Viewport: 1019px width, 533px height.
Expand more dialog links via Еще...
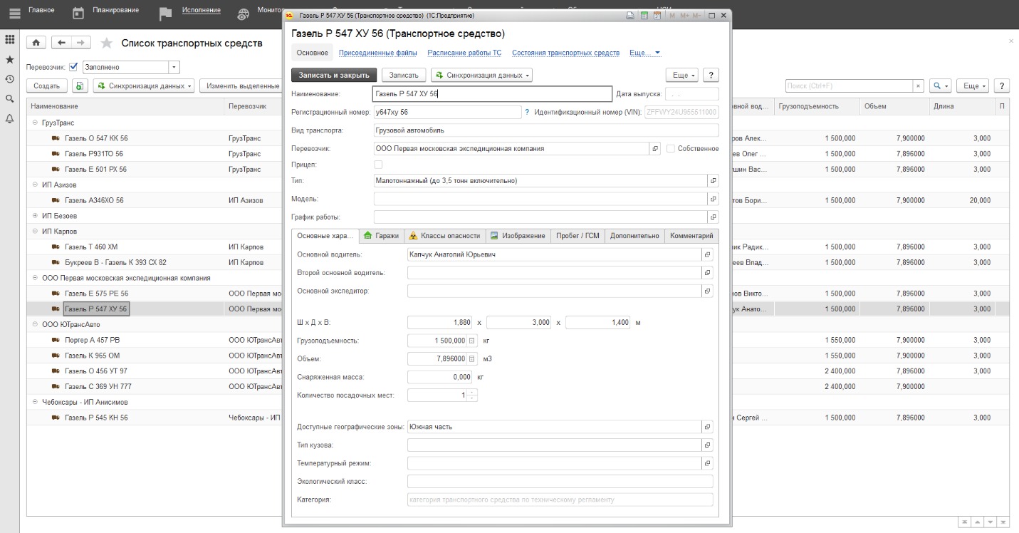(x=645, y=53)
